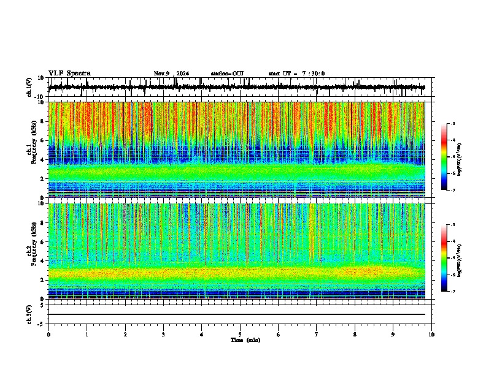This screenshot has height=375, width=486.
Task: Click time axis tick label "8"
Action: point(355,335)
